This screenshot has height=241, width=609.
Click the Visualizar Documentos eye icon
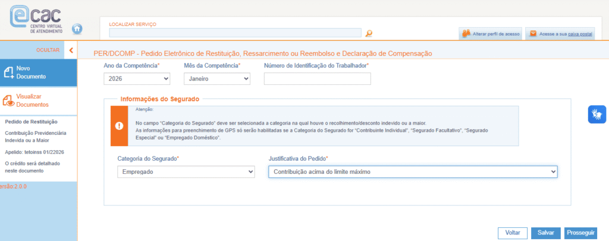point(9,100)
